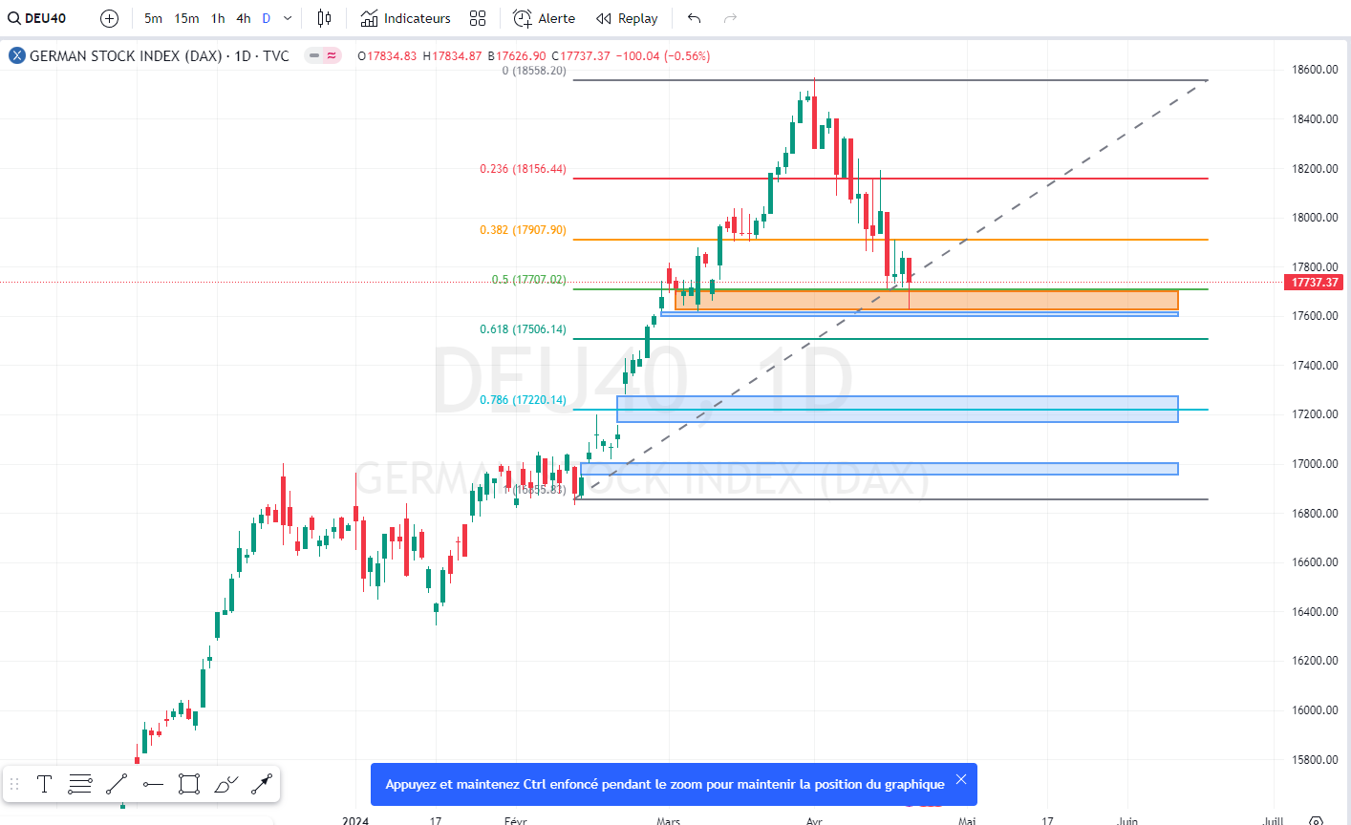Viewport: 1351px width, 825px height.
Task: Select the 0.236 (18156.44) Fibonacci level label
Action: point(523,169)
